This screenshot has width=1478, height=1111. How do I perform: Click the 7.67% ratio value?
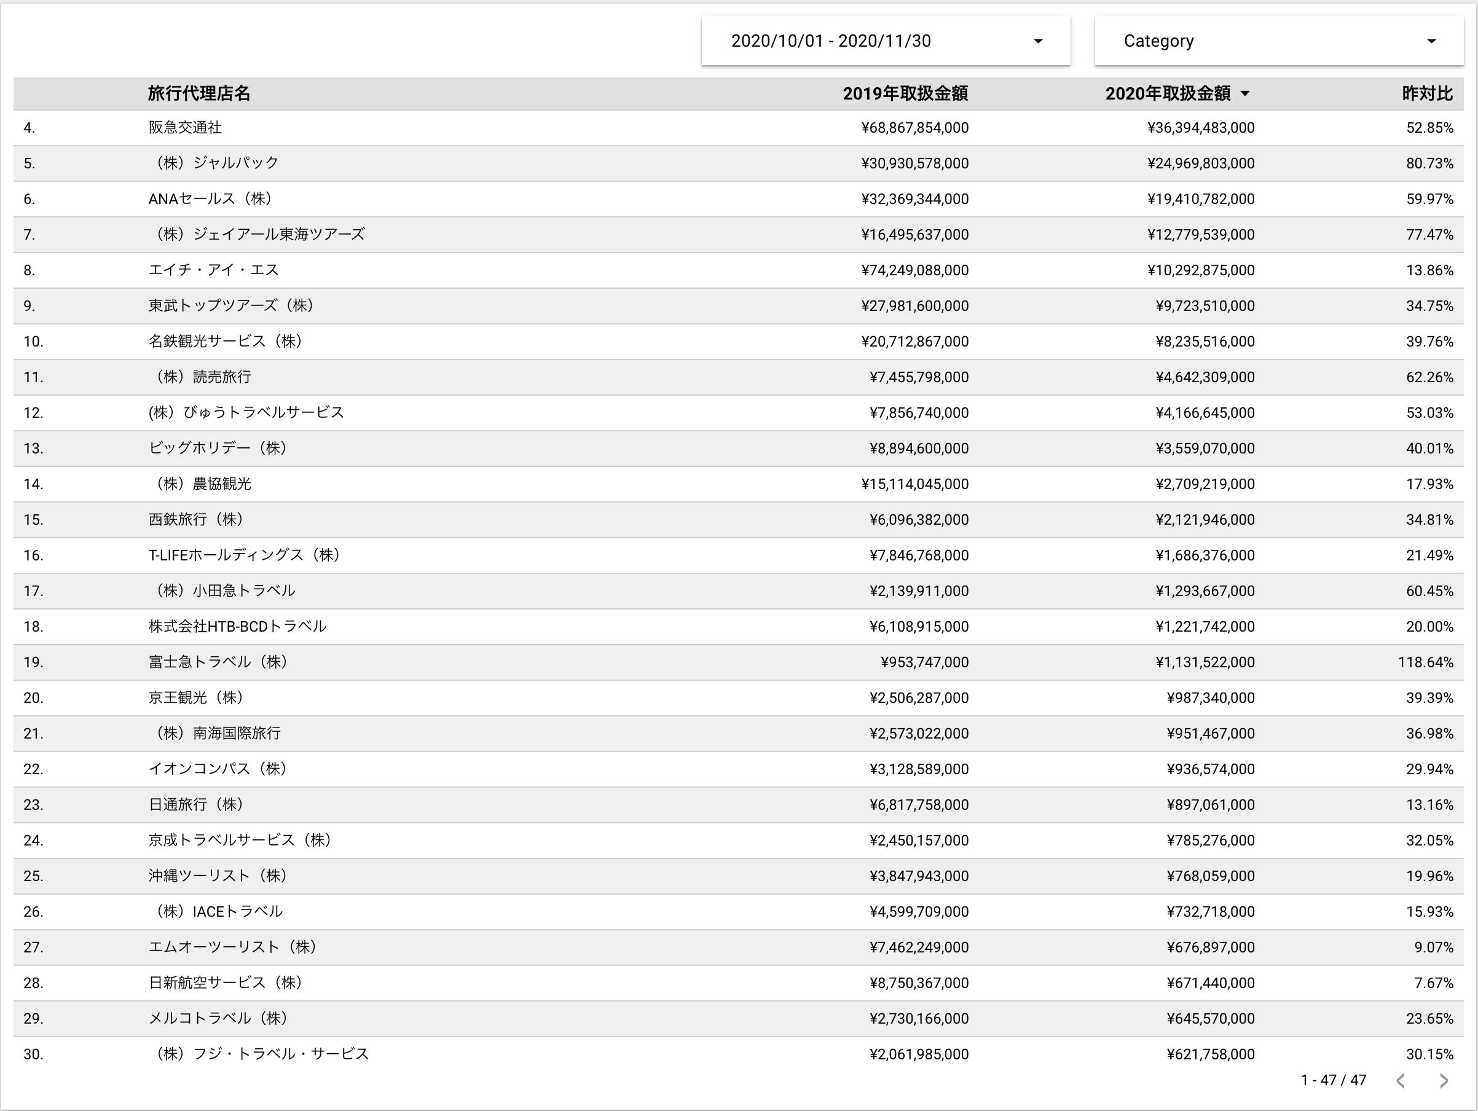1433,983
